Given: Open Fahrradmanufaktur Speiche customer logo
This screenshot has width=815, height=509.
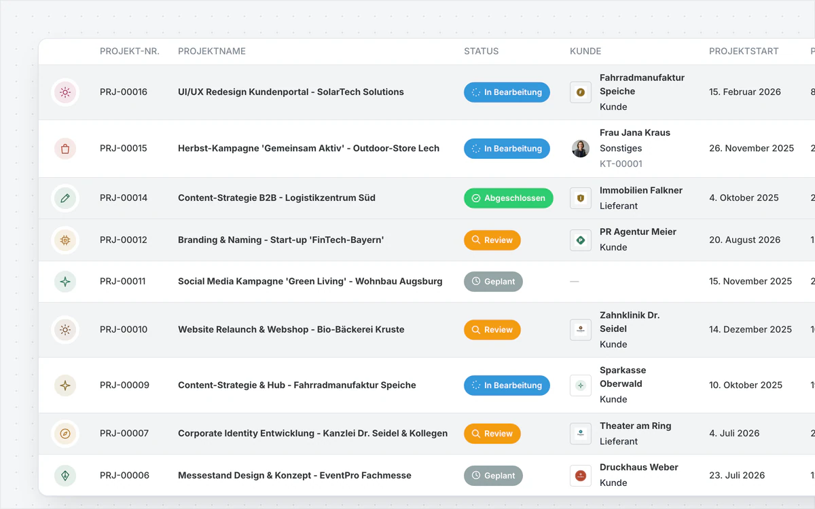Looking at the screenshot, I should pyautogui.click(x=581, y=92).
